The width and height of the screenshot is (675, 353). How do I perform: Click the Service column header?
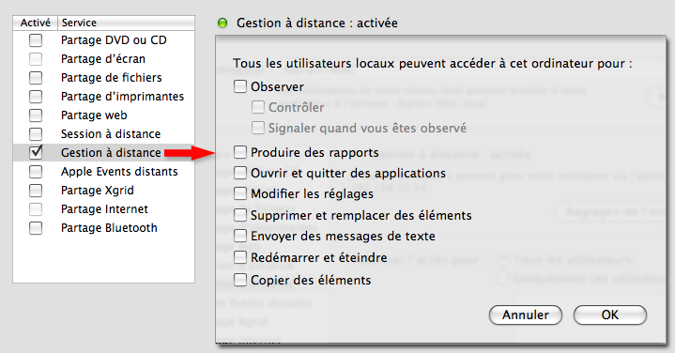pos(126,23)
